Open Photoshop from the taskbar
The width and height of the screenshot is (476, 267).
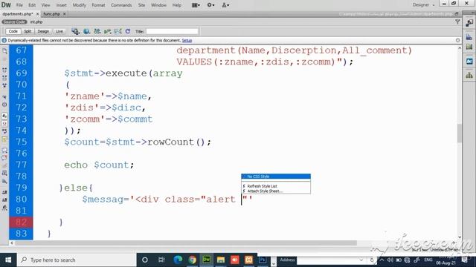tap(263, 260)
